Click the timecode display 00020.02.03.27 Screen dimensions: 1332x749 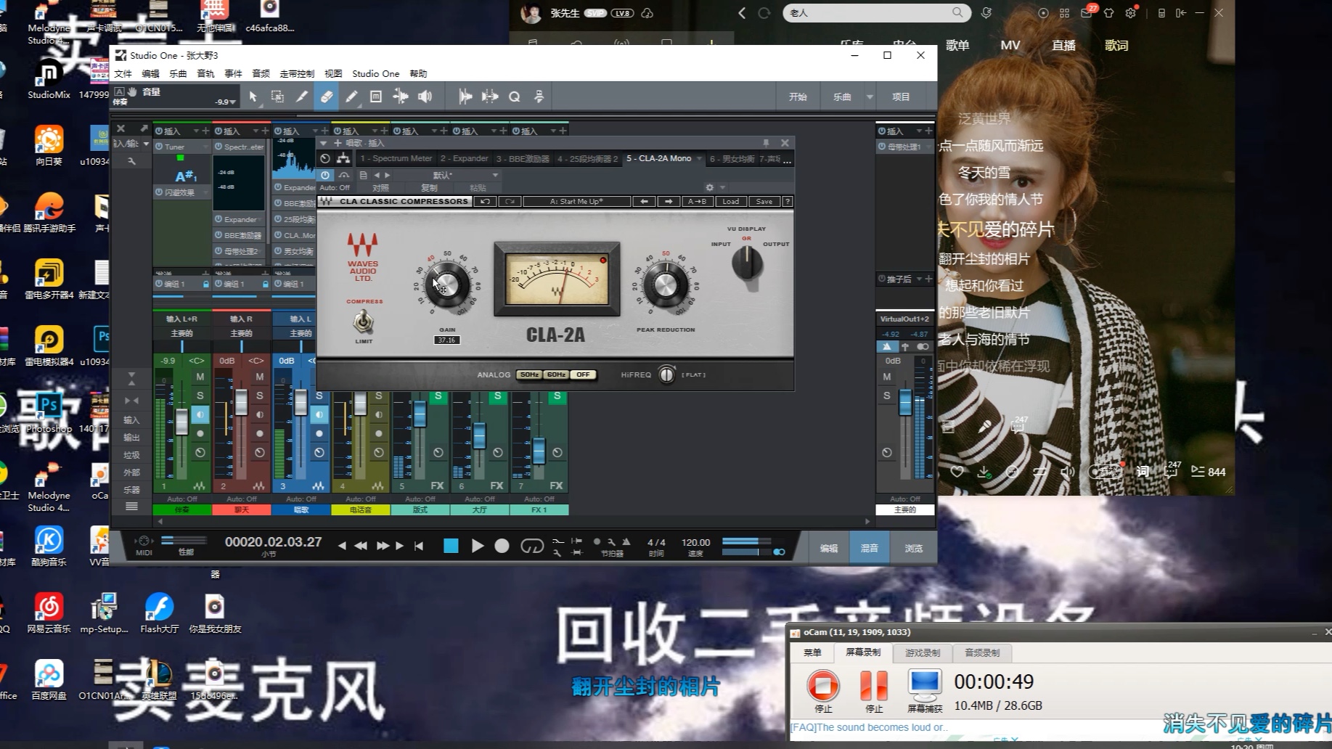274,541
